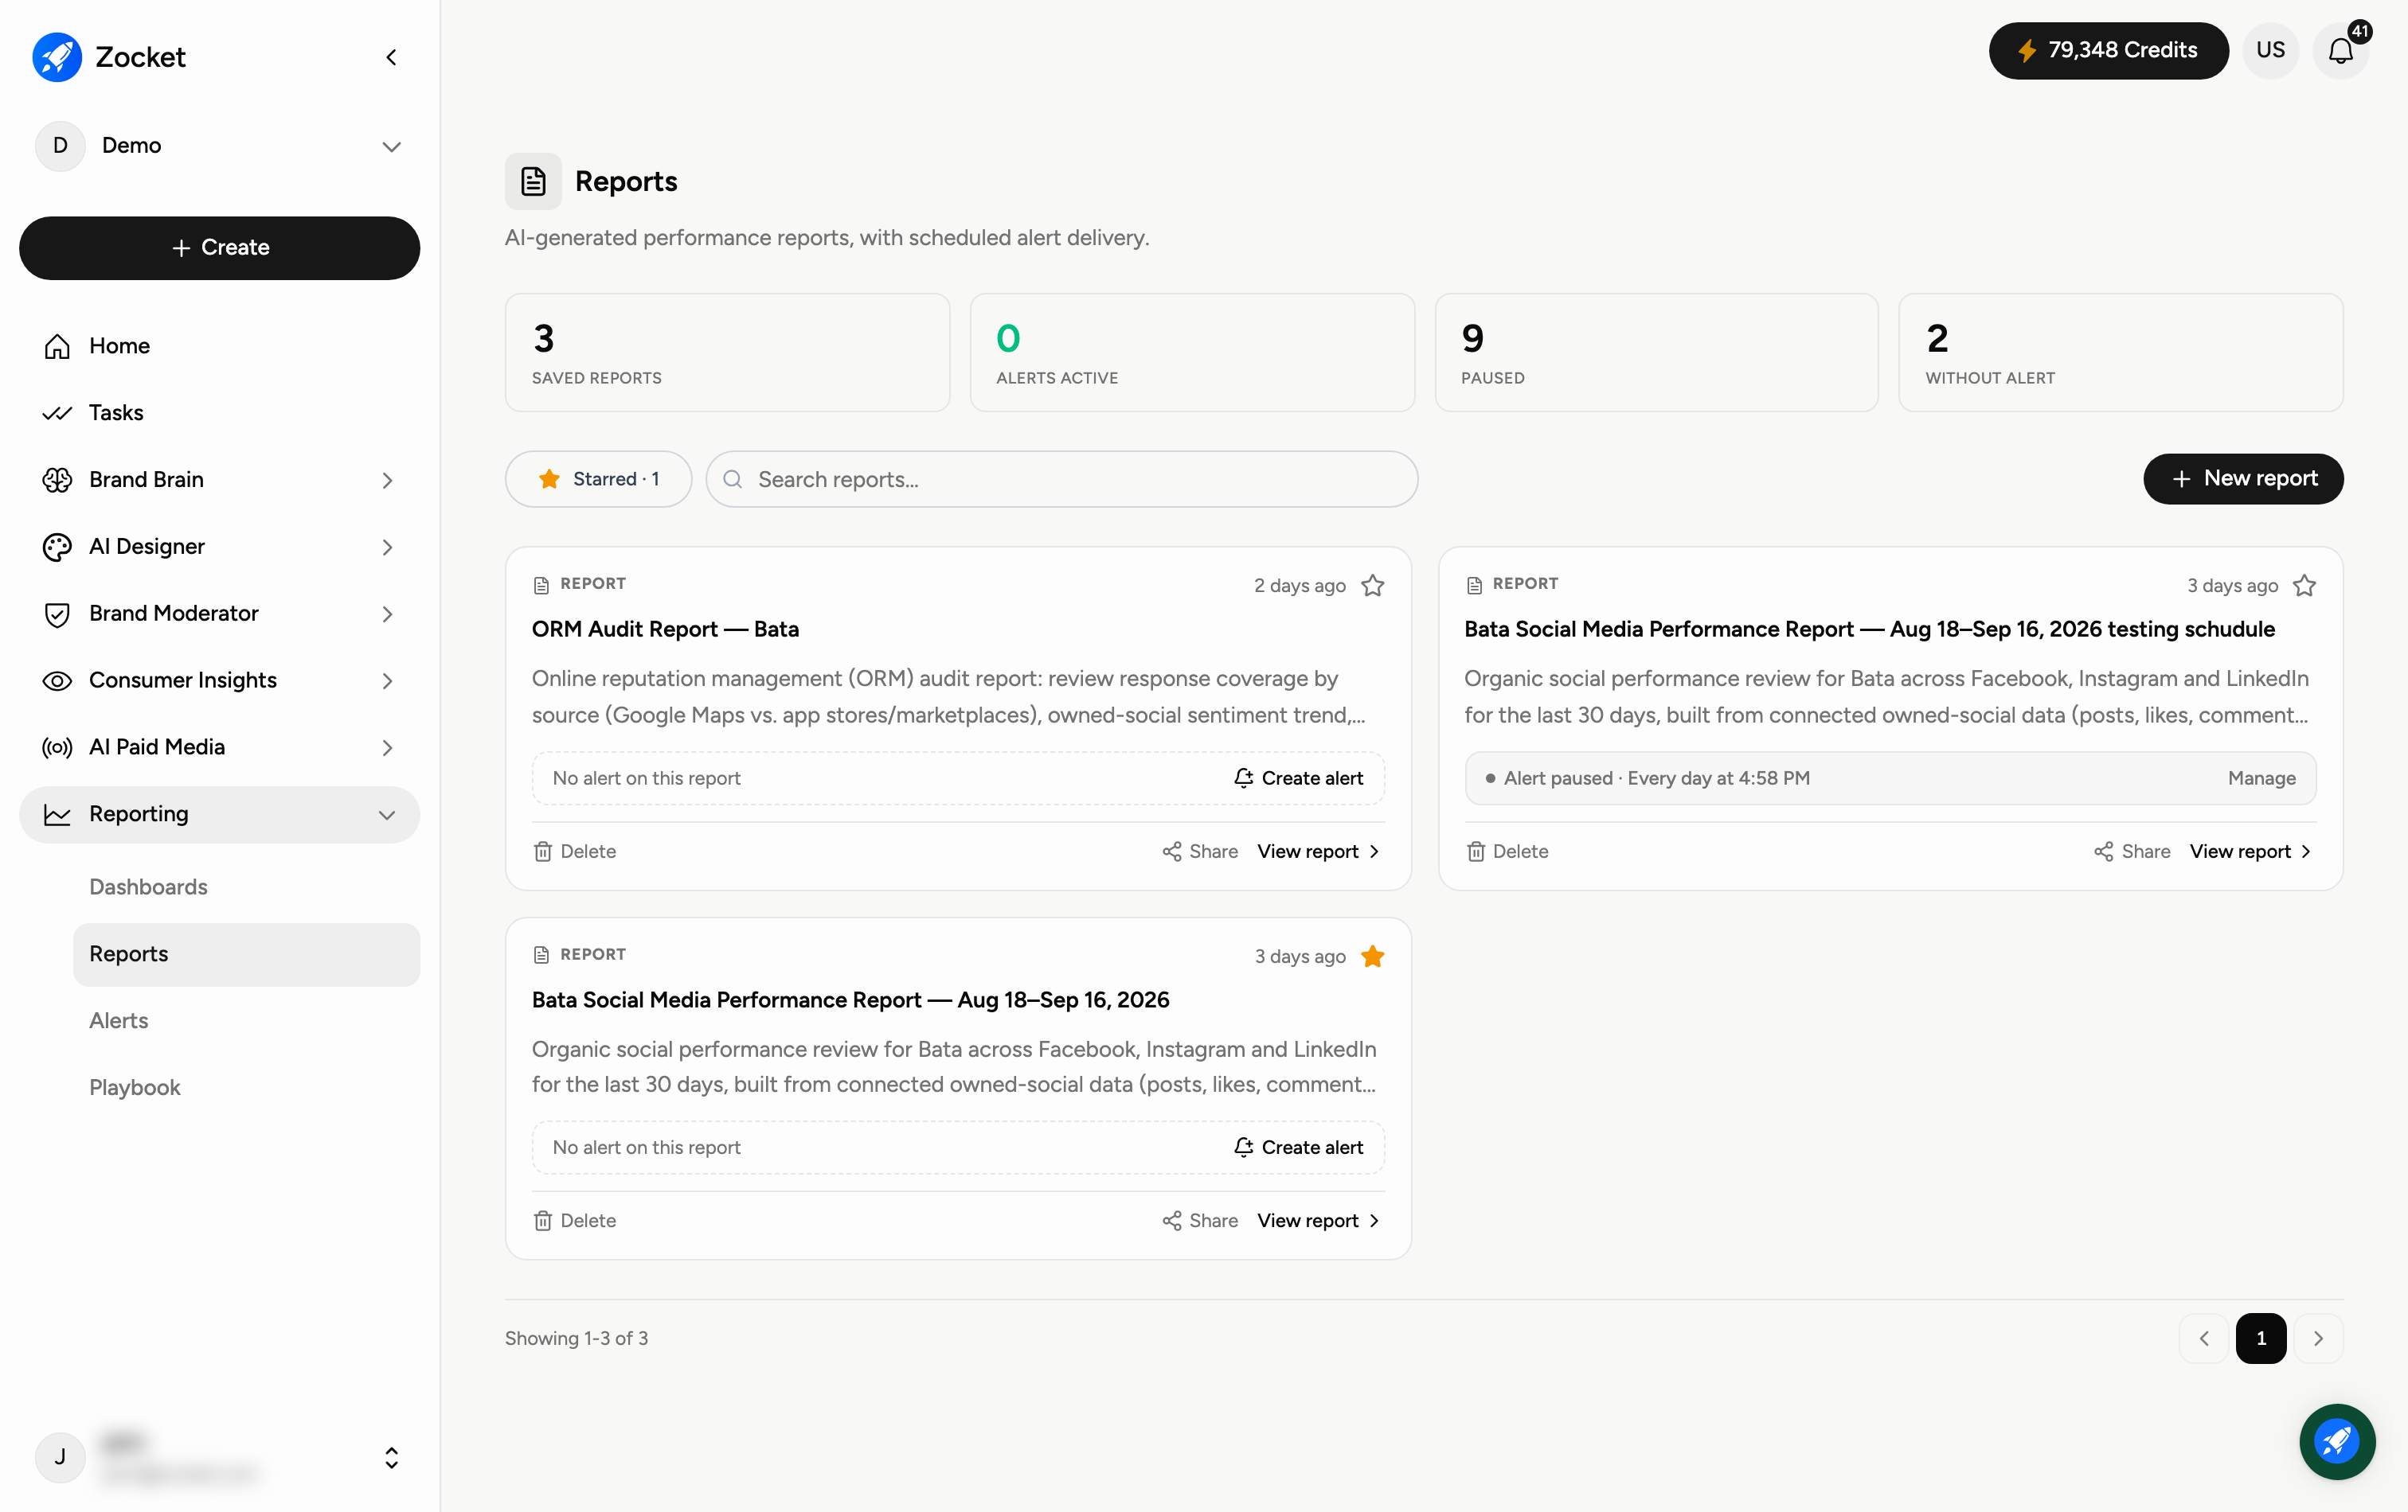Image resolution: width=2408 pixels, height=1512 pixels.
Task: Click the New report button
Action: tap(2243, 479)
